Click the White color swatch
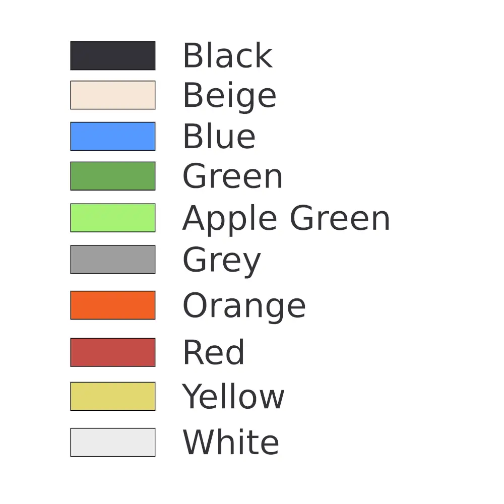 (x=113, y=443)
